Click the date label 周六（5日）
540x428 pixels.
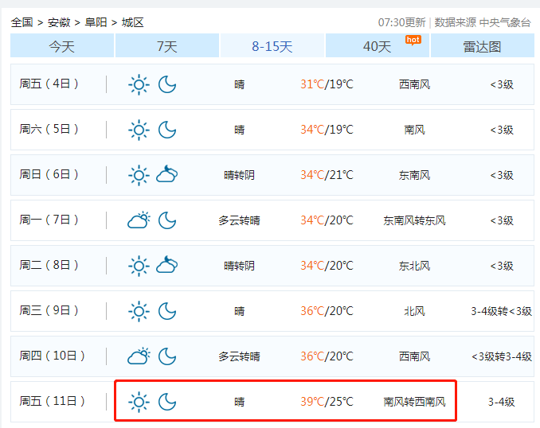[49, 129]
